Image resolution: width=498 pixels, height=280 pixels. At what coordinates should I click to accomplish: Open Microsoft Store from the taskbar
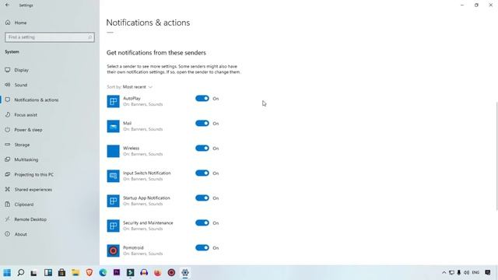61,272
